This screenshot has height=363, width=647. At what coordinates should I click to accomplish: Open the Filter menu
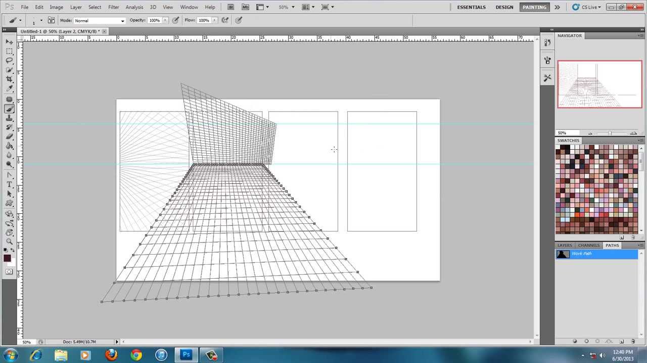tap(114, 7)
